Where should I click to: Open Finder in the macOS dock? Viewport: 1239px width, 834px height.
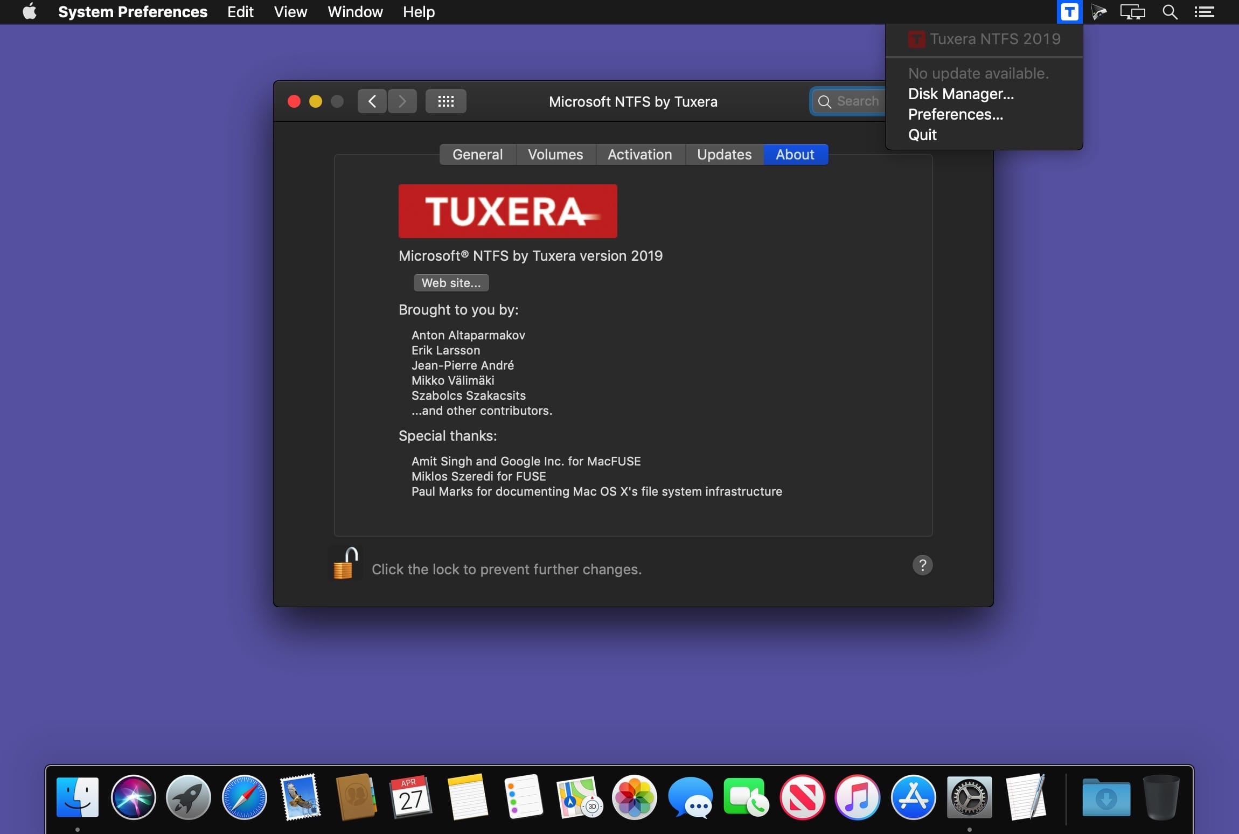coord(78,797)
